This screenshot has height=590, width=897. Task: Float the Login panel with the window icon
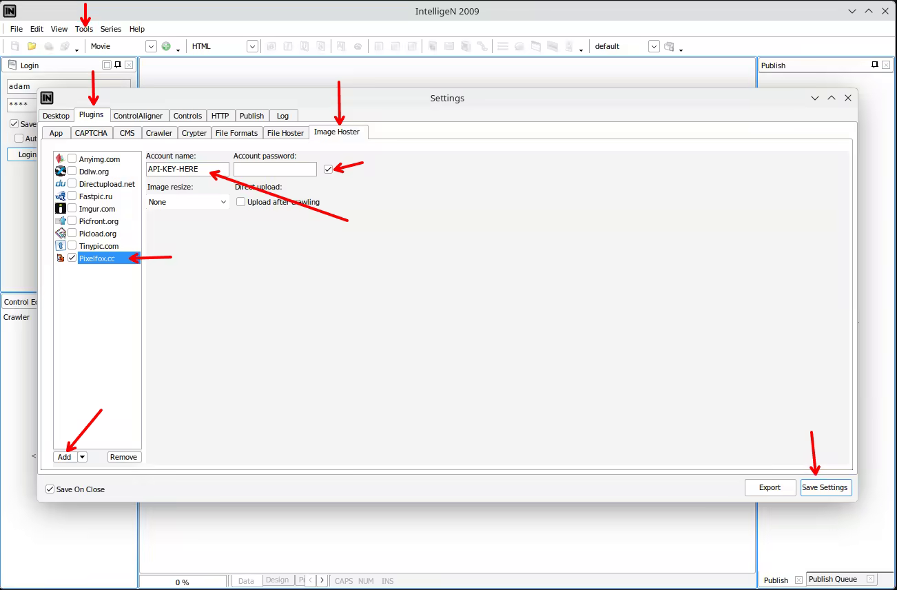(107, 65)
